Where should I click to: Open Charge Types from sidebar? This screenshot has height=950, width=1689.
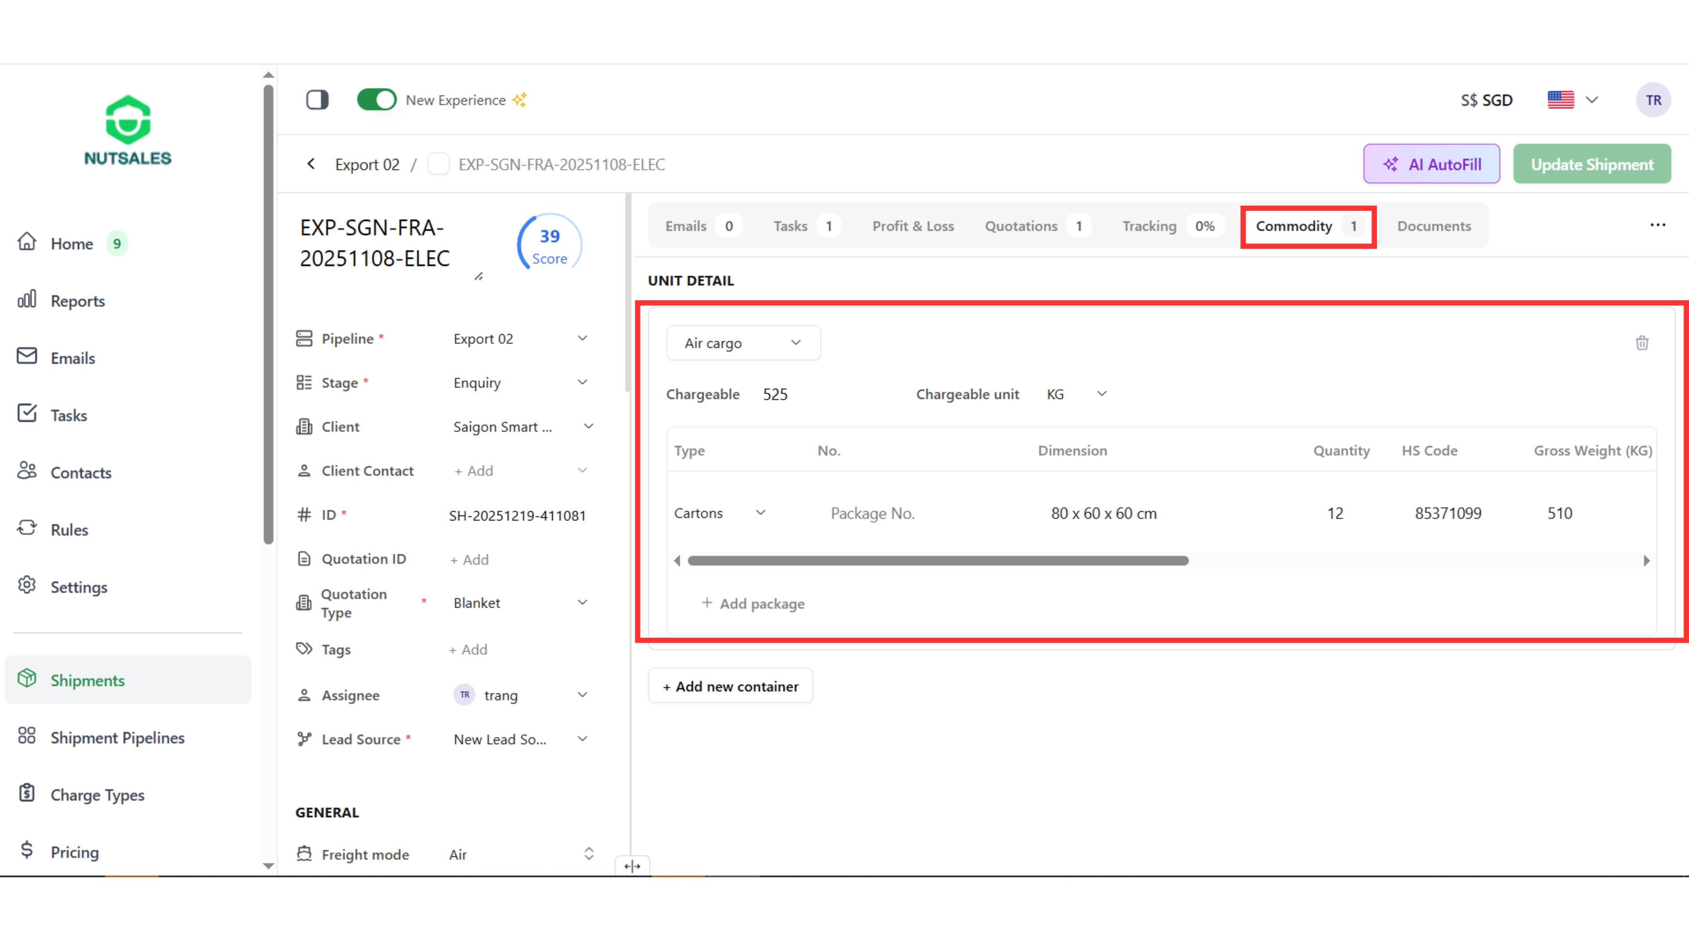pos(97,795)
